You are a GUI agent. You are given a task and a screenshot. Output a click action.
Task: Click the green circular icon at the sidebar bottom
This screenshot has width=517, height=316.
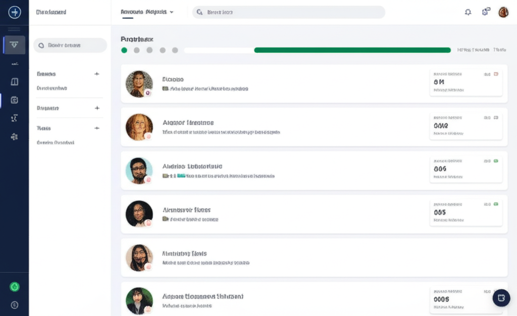(15, 287)
